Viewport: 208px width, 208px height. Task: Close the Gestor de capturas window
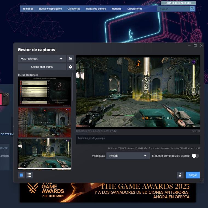(201, 45)
